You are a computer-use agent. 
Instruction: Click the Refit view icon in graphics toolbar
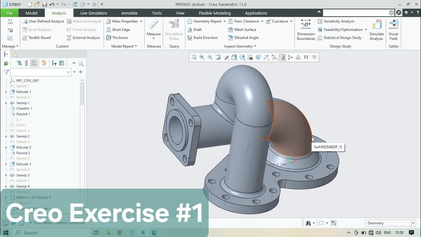194,57
